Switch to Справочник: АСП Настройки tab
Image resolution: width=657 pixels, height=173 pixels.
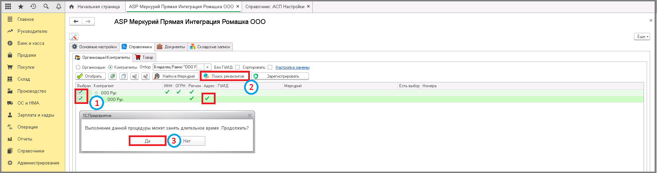coord(275,6)
